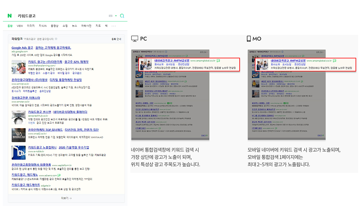Screen dimensions: 361x216
Task: Click 원하는 고객에게 광고하세요 link
Action: coord(53,48)
